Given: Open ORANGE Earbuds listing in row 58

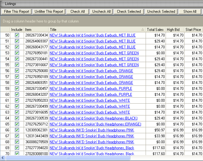Looking at the screenshot, I should [x=91, y=83].
